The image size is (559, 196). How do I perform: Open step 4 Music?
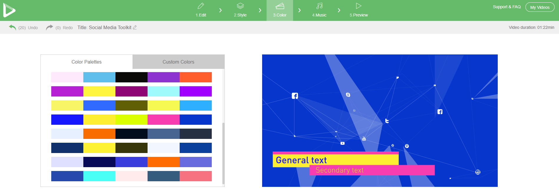point(319,10)
